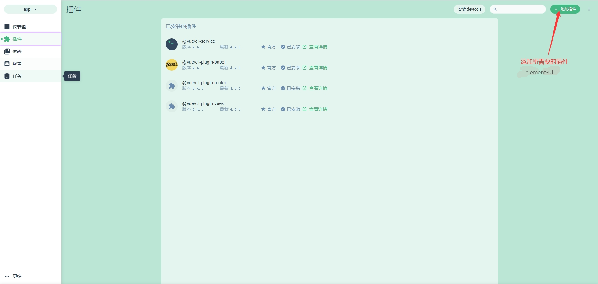
Task: Open 查看详情 for cli-plugin-router
Action: [318, 88]
